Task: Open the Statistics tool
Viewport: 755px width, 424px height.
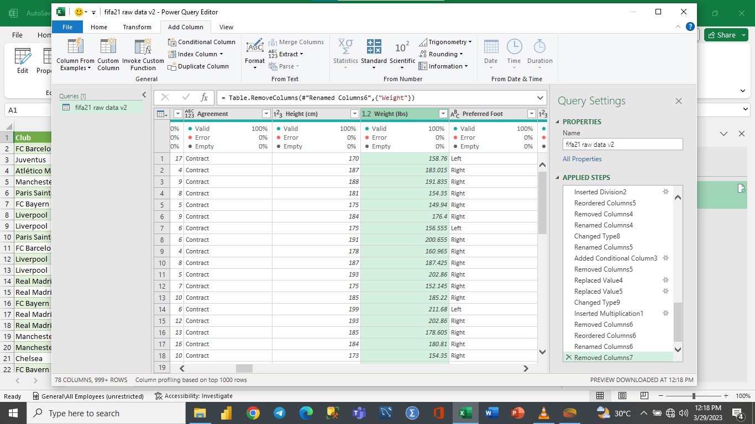Action: tap(345, 54)
